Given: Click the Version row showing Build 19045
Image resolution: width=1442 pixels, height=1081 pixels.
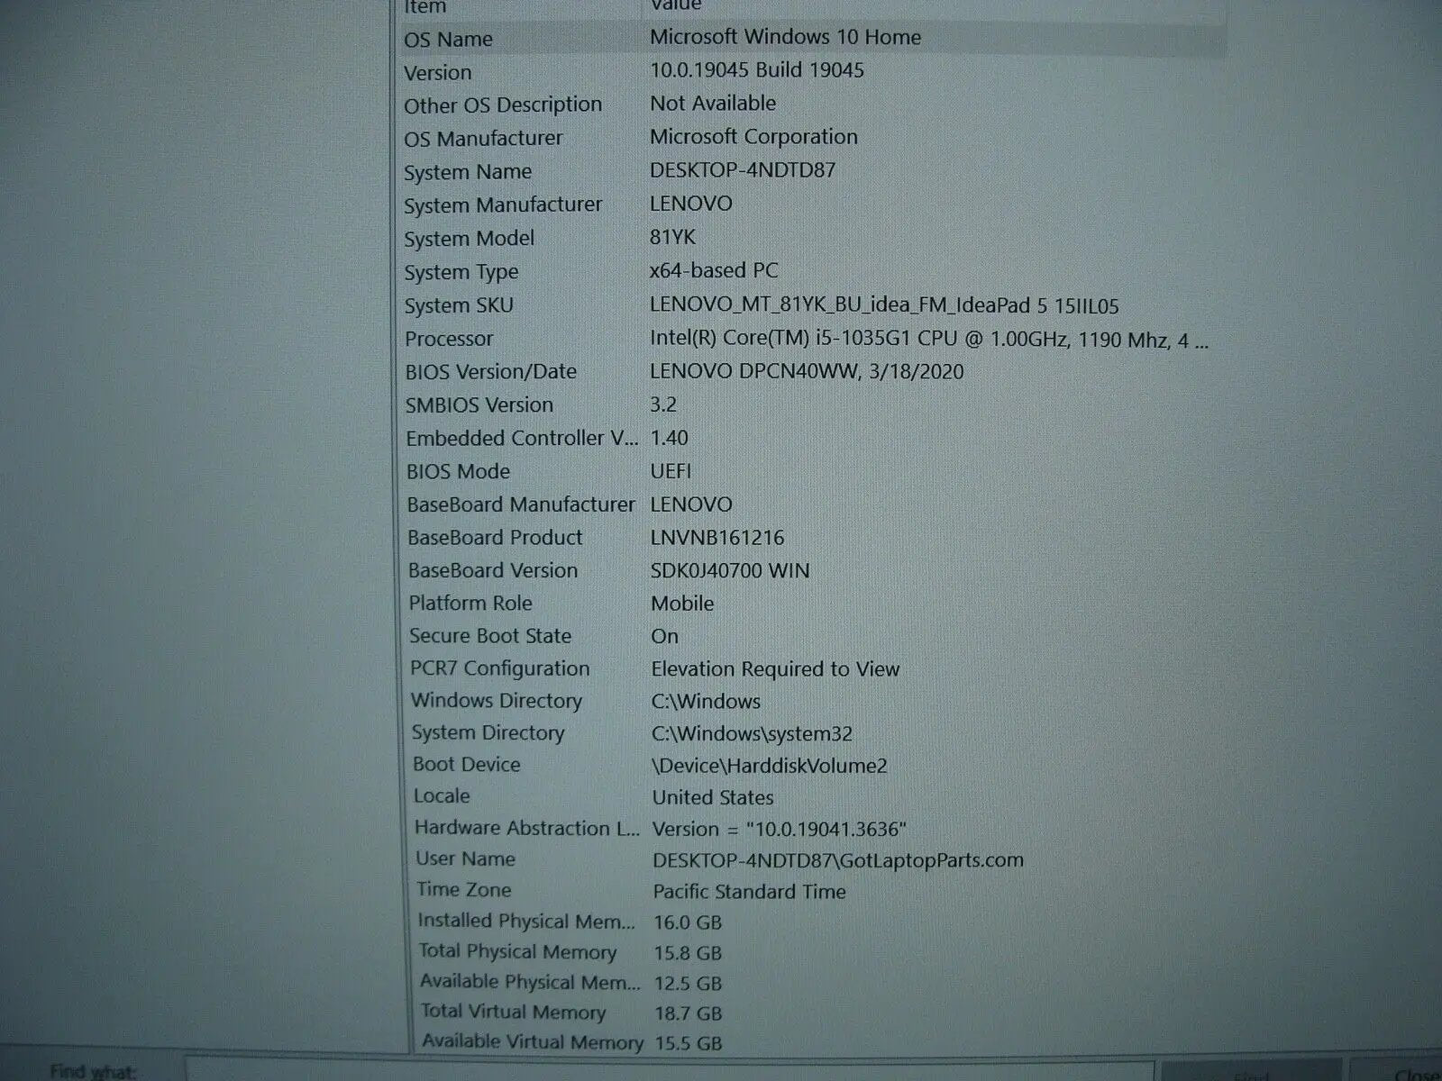Looking at the screenshot, I should click(x=811, y=71).
